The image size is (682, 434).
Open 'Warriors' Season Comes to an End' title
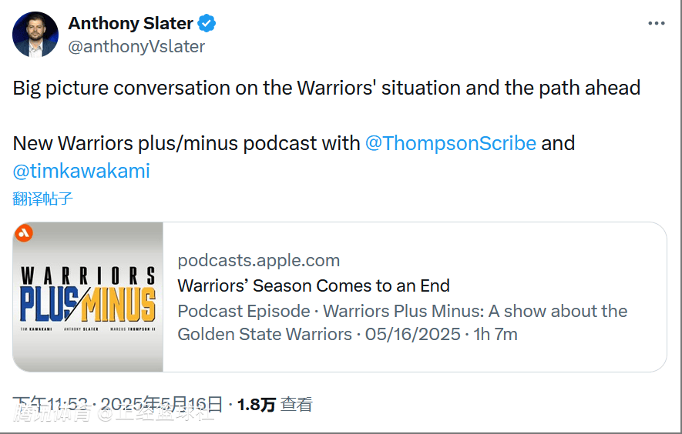[x=314, y=285]
